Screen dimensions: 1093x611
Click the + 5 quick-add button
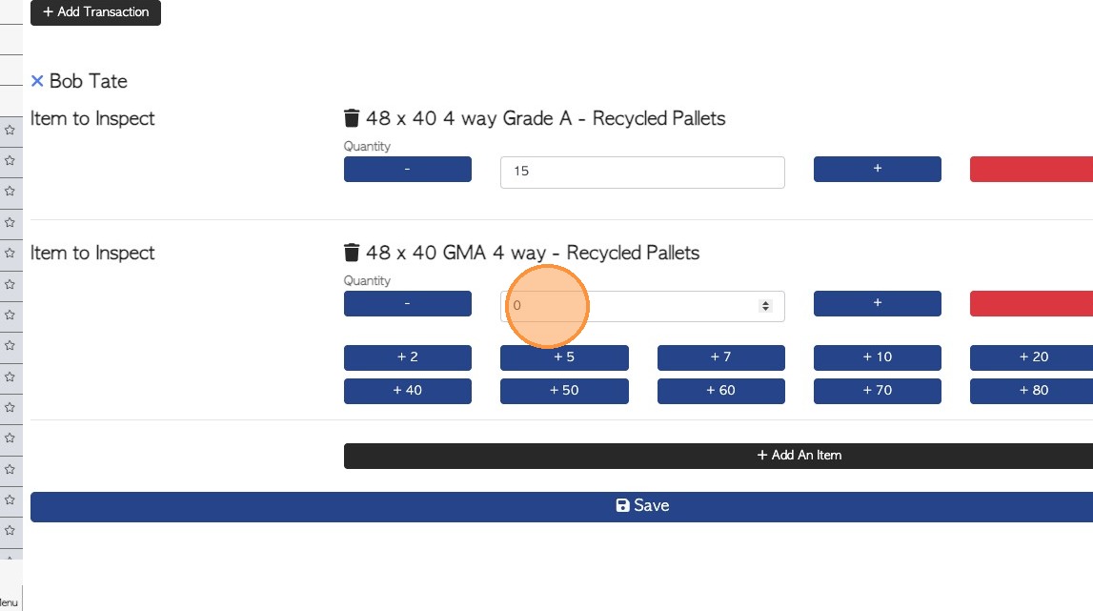tap(564, 357)
